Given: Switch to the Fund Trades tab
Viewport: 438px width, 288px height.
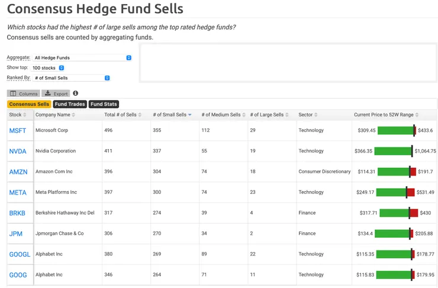Looking at the screenshot, I should 70,104.
